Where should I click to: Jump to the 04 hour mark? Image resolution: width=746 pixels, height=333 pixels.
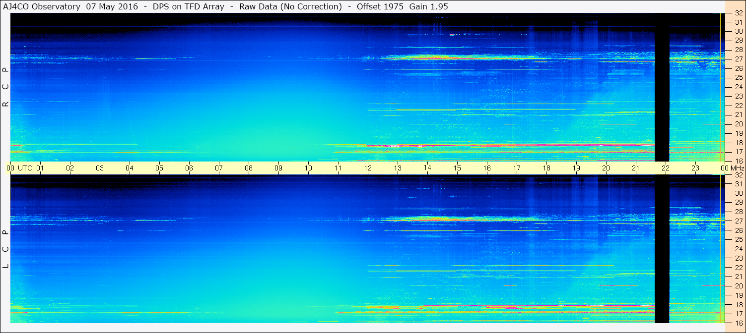[130, 168]
